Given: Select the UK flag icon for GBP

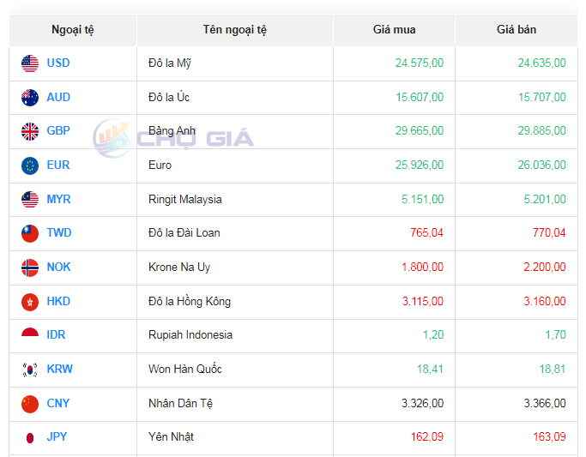Looking at the screenshot, I should [30, 131].
